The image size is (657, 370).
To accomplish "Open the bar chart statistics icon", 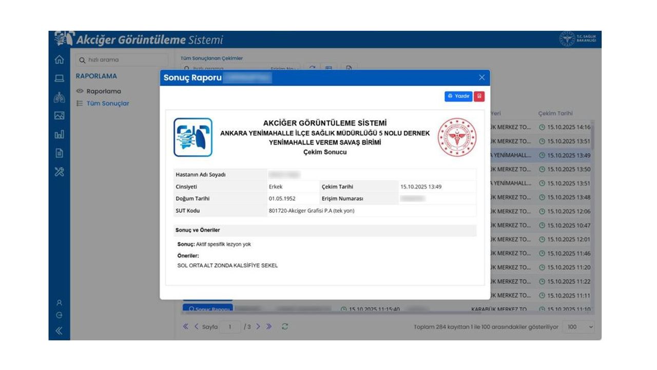I will point(59,134).
